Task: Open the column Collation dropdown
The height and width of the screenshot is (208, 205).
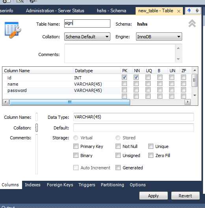Action: pos(37,128)
